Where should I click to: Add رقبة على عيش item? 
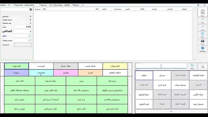[x=51, y=90]
